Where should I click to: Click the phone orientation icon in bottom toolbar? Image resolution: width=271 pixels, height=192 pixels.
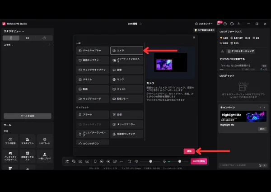tap(95, 161)
